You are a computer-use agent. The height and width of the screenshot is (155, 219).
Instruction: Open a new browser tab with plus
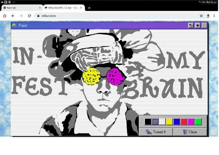tap(89, 8)
